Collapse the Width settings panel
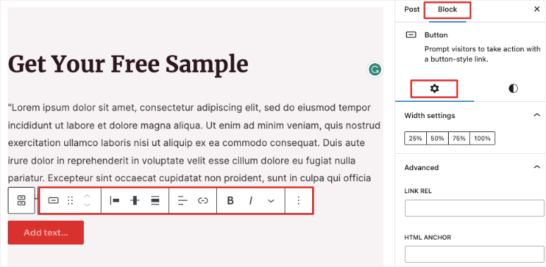Viewport: 546px width, 267px height. point(537,115)
